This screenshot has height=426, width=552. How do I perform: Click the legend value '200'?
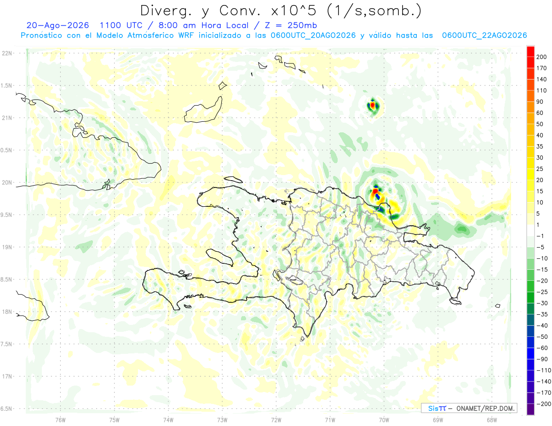coord(541,57)
